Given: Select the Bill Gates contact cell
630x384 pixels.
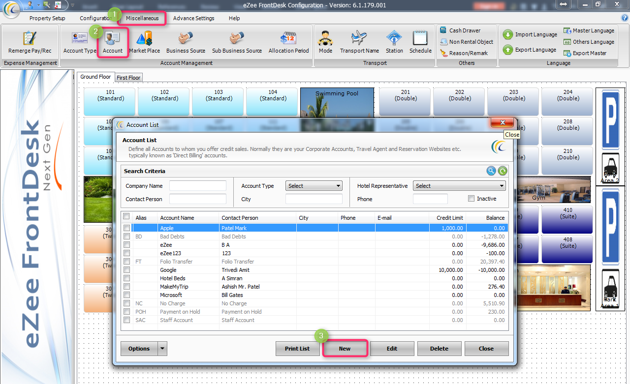Looking at the screenshot, I should (x=257, y=295).
